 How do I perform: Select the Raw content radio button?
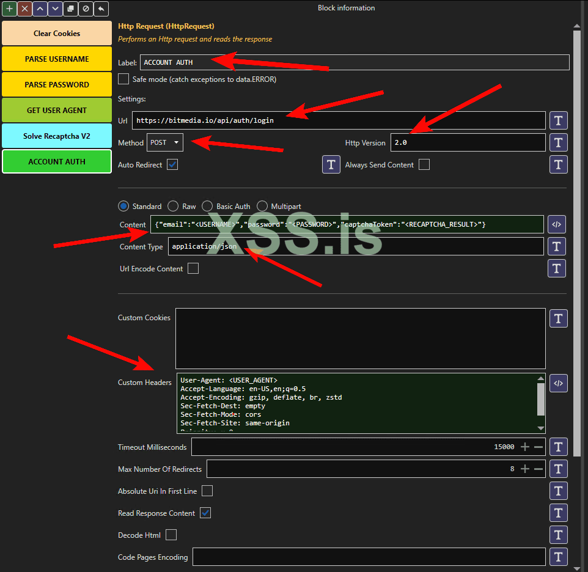point(173,206)
